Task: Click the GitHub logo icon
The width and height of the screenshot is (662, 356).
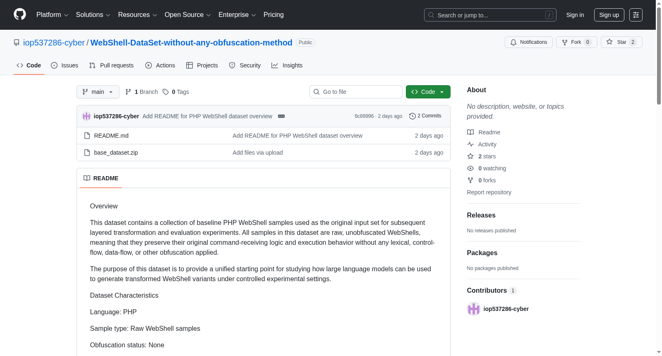Action: (20, 14)
